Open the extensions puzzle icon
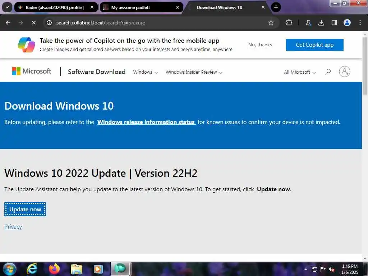Screen dimensions: 368x276 point(289,23)
